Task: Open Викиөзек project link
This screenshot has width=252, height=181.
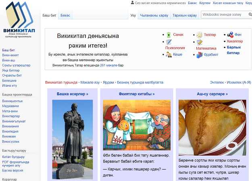Action: 9,137
